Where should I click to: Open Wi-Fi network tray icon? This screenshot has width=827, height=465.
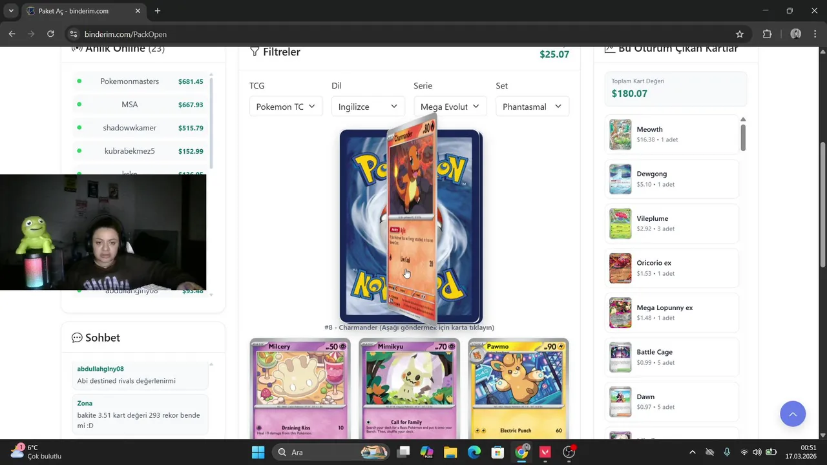(744, 452)
